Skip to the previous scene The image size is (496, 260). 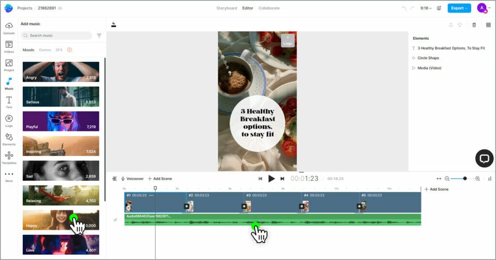point(260,179)
